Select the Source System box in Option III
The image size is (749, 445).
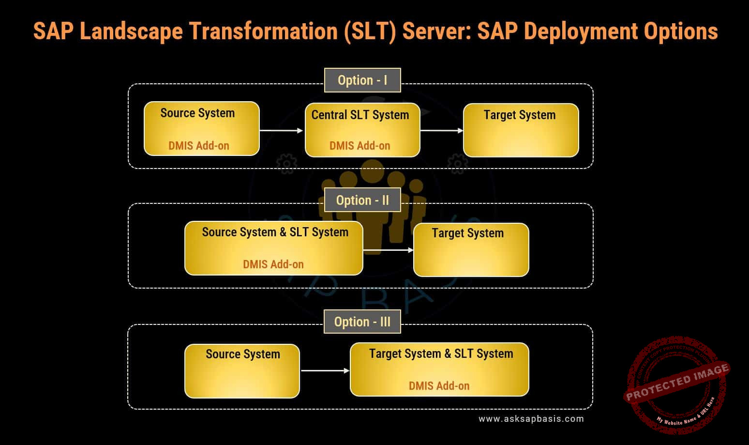click(x=242, y=371)
